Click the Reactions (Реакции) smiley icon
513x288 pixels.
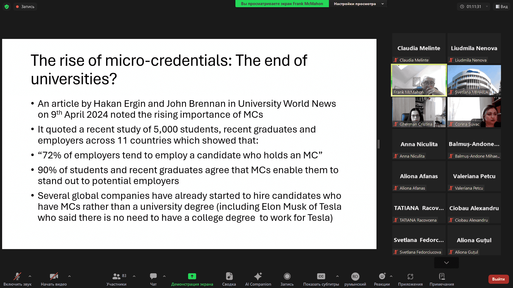coord(382,276)
